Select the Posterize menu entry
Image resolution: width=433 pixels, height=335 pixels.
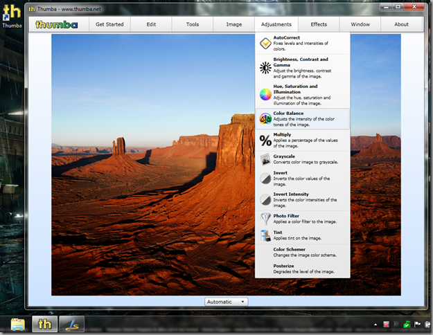(x=283, y=266)
